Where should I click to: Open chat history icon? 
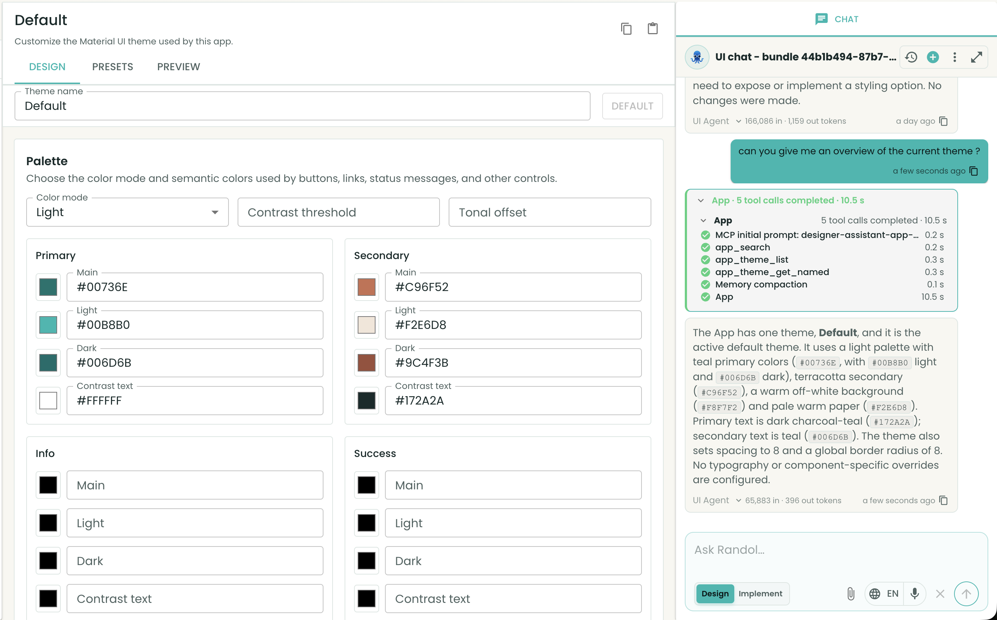point(911,57)
